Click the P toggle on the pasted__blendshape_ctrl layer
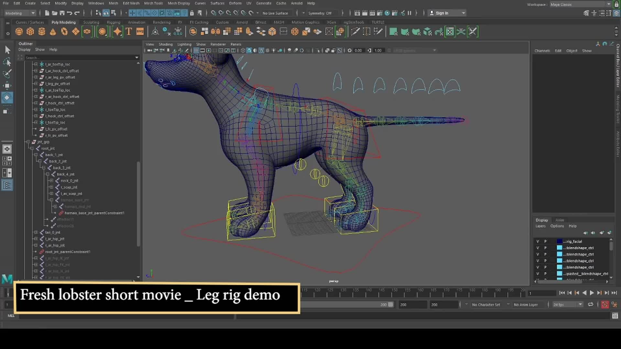The width and height of the screenshot is (621, 349). tap(545, 274)
